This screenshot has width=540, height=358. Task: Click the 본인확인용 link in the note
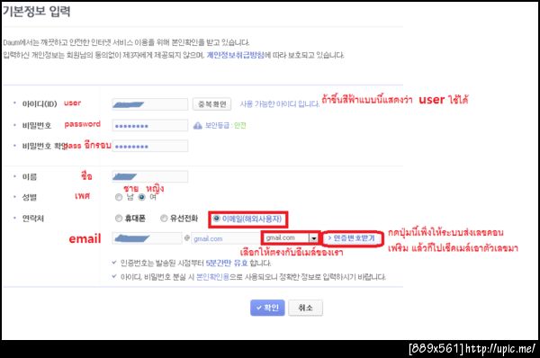pos(212,277)
